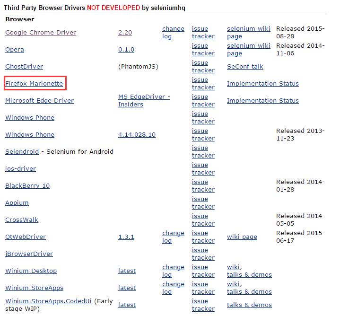Open the Google Chrome Driver link

[x=41, y=32]
